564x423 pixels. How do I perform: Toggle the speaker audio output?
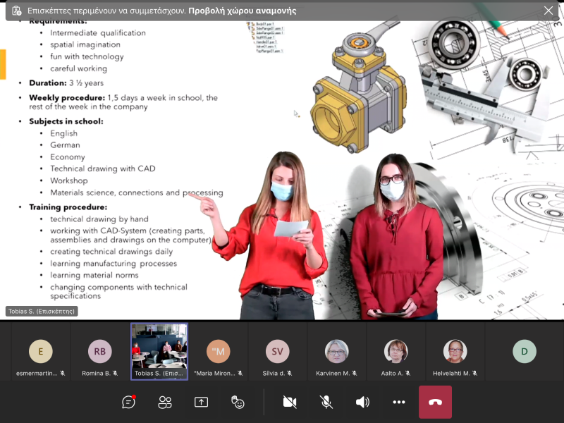point(362,402)
